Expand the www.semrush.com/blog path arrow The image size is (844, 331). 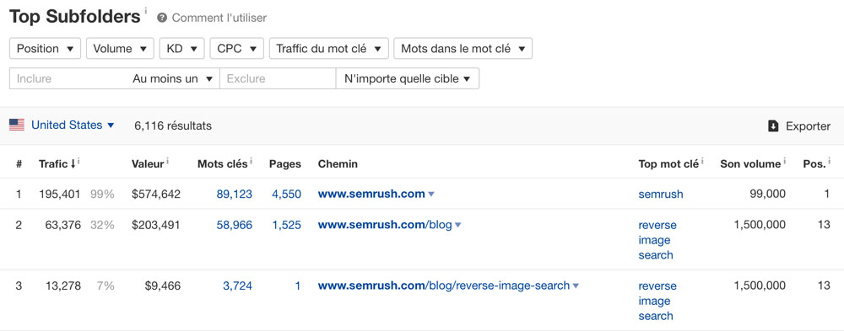(458, 225)
